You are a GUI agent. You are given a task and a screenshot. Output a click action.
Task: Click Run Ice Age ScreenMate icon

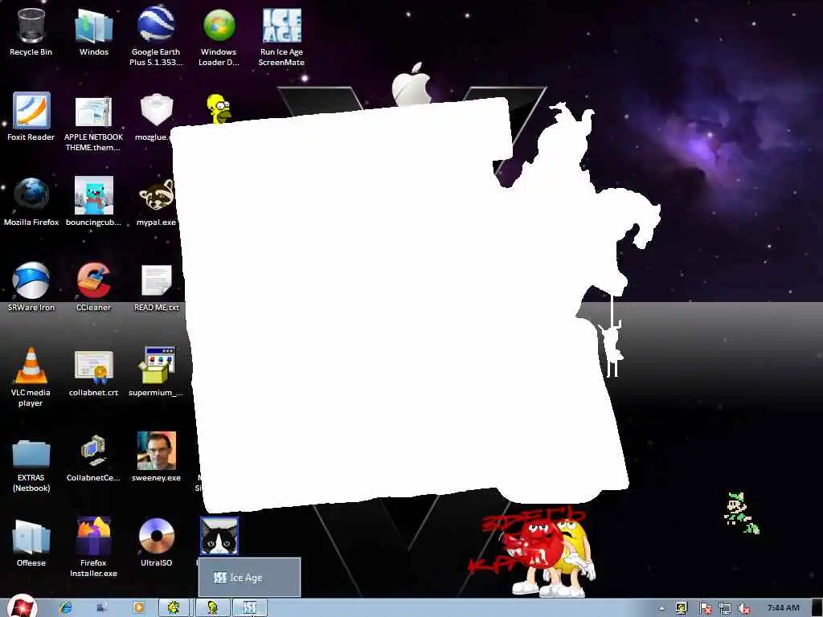tap(281, 37)
